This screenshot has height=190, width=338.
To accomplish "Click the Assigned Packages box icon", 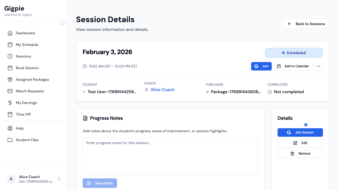I will tap(10, 79).
